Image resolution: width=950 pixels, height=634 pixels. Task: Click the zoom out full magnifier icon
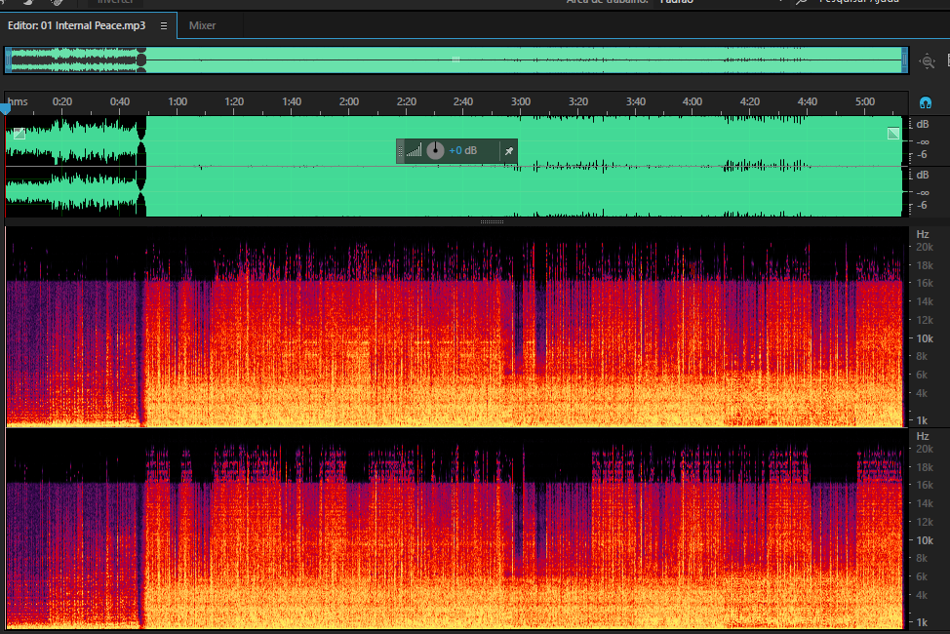[x=927, y=61]
